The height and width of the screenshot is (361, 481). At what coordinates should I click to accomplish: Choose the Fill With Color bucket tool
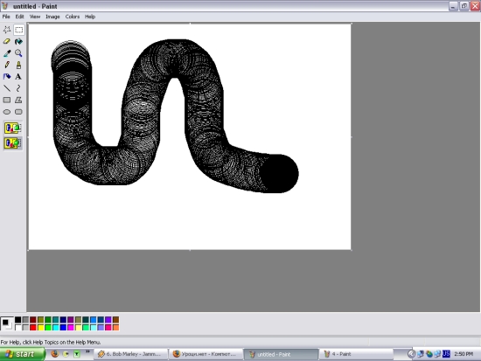18,41
